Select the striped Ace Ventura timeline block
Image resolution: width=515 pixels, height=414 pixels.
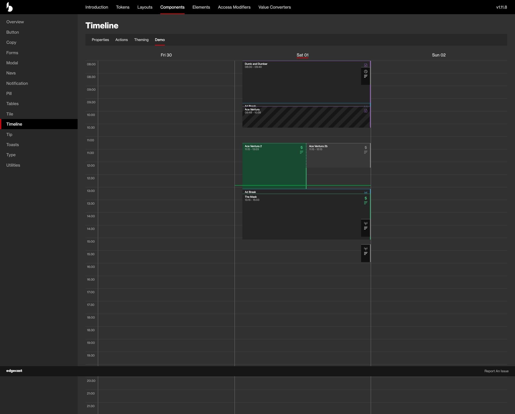coord(306,117)
